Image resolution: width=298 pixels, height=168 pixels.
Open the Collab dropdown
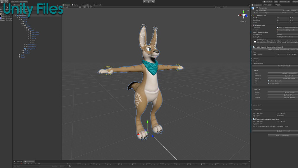[x=268, y=1]
